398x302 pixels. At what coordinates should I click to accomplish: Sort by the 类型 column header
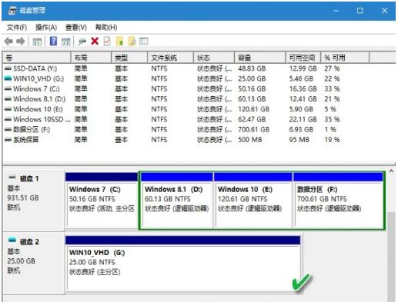coord(129,58)
